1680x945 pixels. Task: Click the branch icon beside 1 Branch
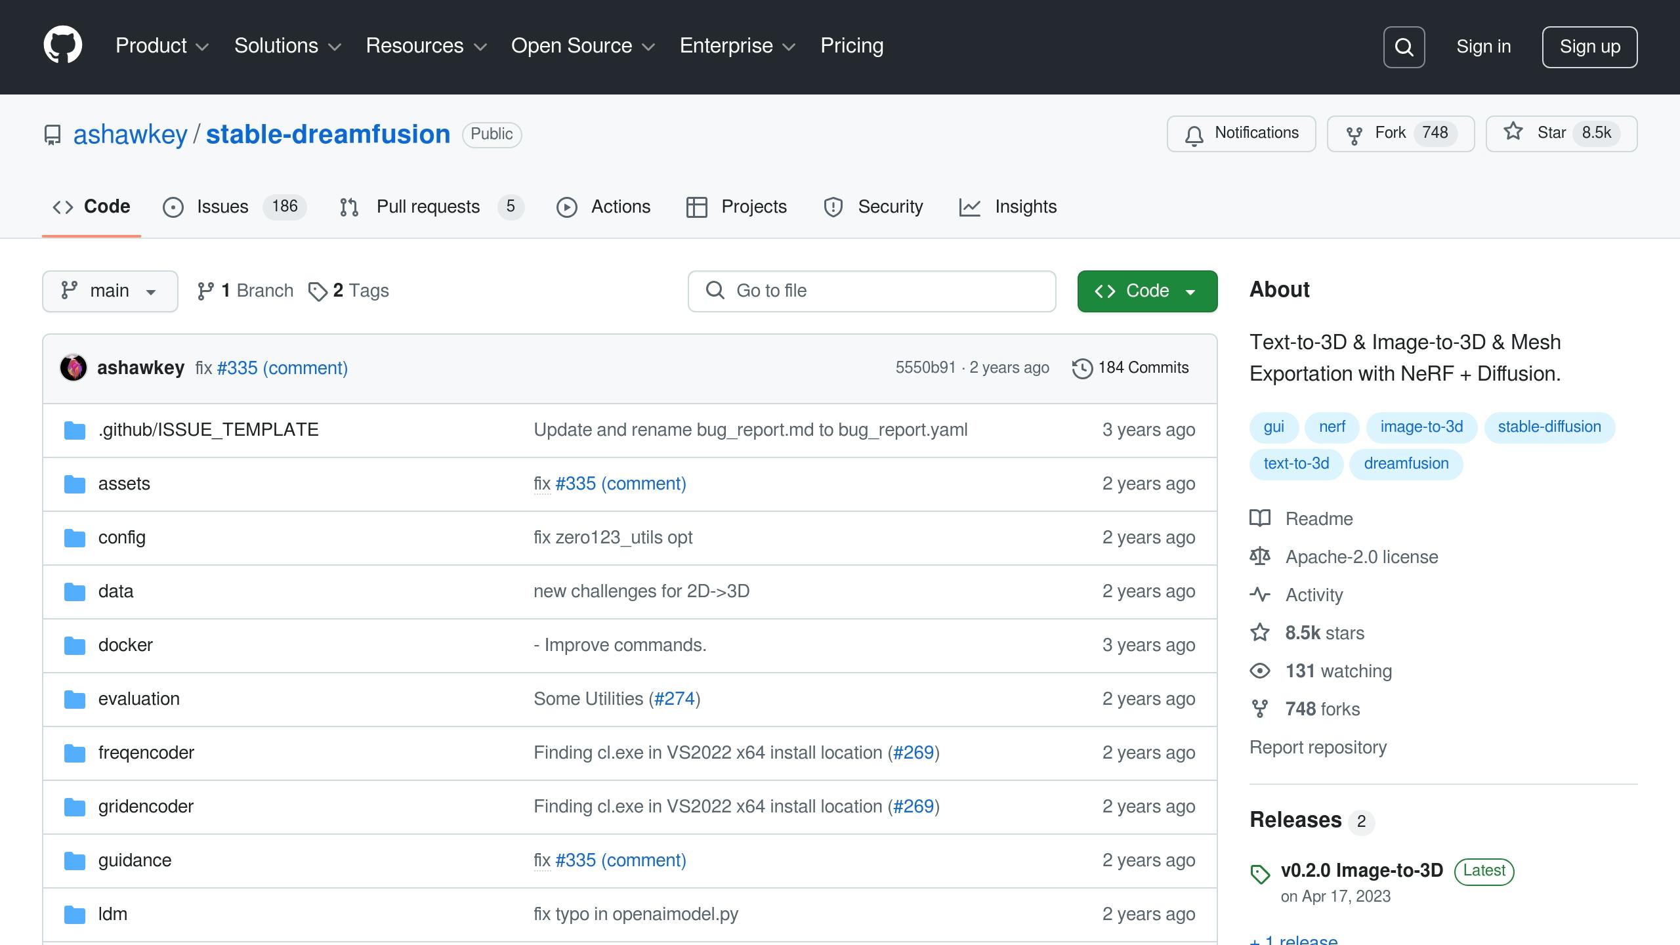[x=205, y=291]
